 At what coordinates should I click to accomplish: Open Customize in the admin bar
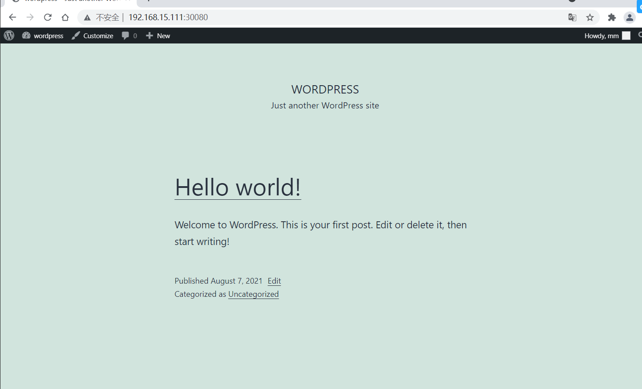[93, 36]
